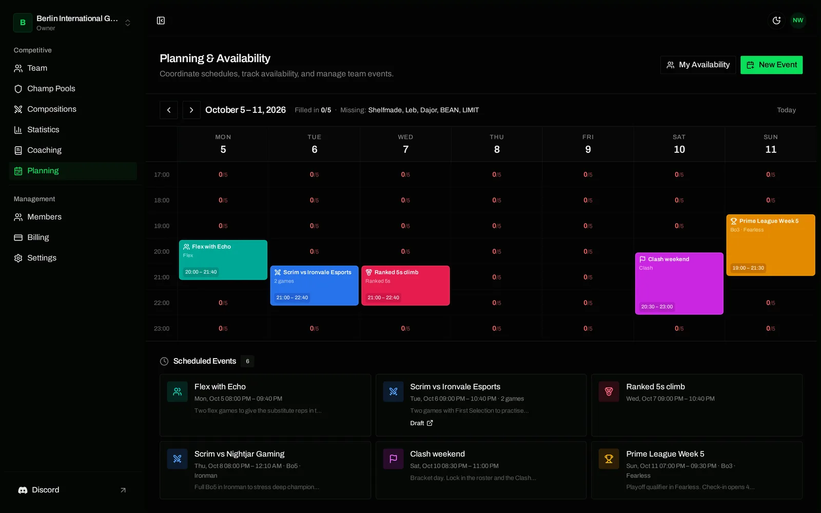
Task: Click the Draft external link icon
Action: click(x=430, y=423)
